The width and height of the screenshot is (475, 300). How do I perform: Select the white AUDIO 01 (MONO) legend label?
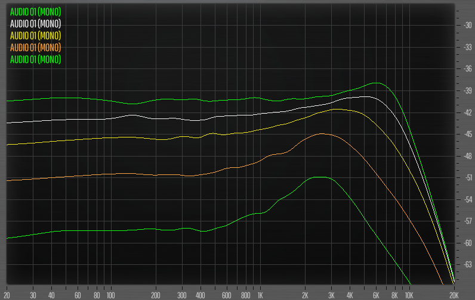(x=36, y=23)
